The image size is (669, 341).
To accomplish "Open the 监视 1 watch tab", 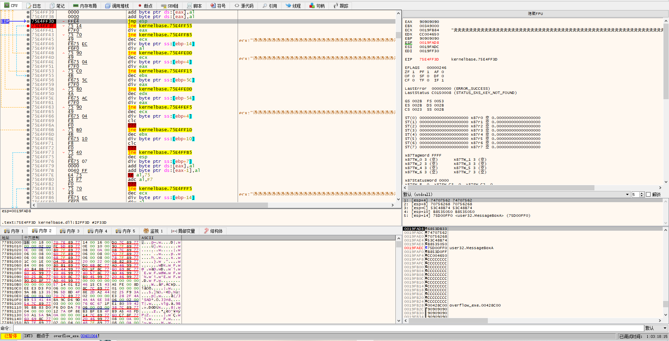I will click(x=153, y=231).
